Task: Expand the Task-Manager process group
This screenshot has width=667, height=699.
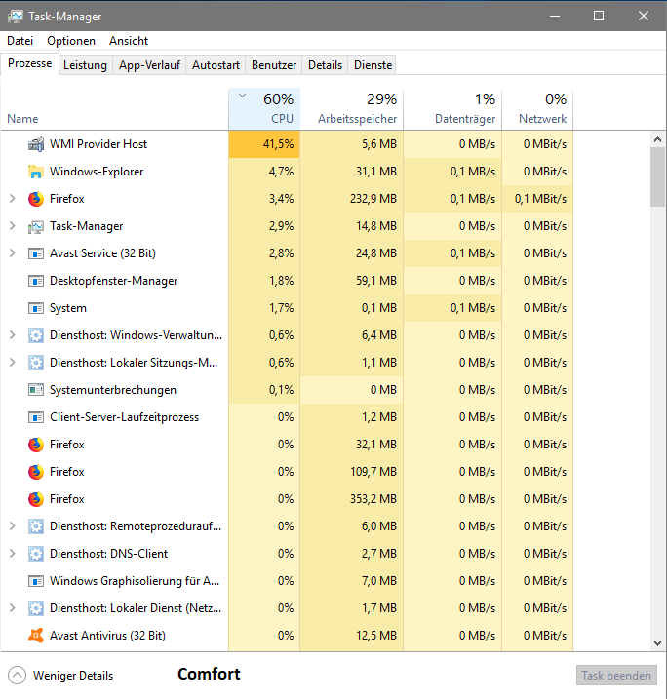Action: (13, 226)
